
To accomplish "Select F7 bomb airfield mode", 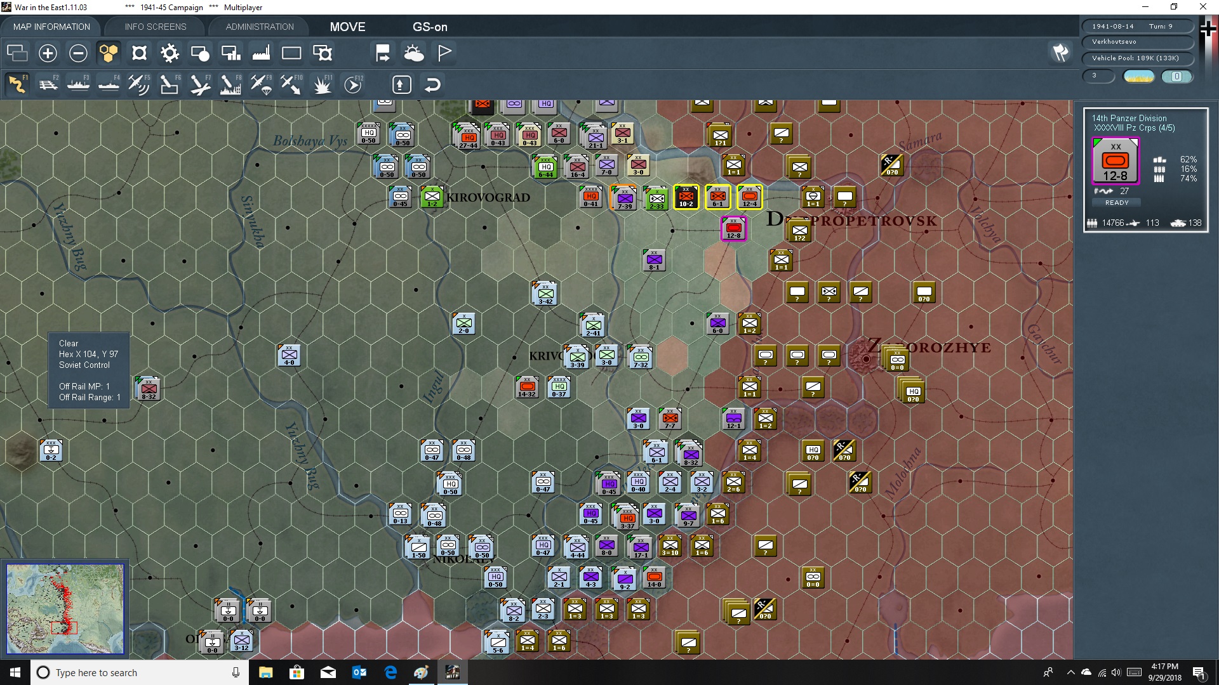I will click(200, 84).
